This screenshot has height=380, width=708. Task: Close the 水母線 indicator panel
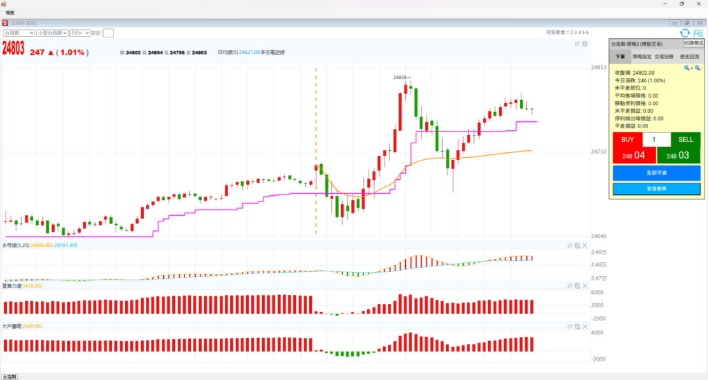(585, 246)
